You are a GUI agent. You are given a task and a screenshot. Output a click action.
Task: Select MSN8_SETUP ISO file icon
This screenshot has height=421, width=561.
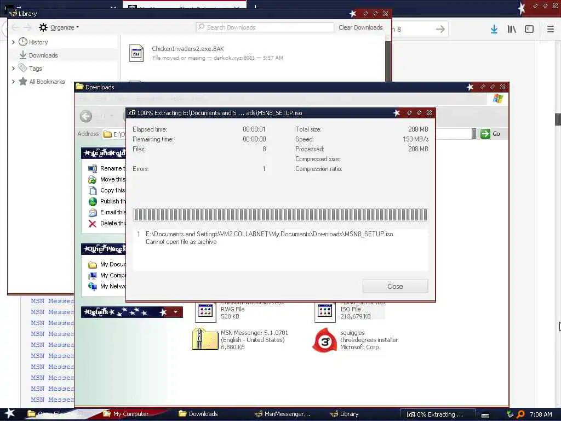click(x=325, y=311)
